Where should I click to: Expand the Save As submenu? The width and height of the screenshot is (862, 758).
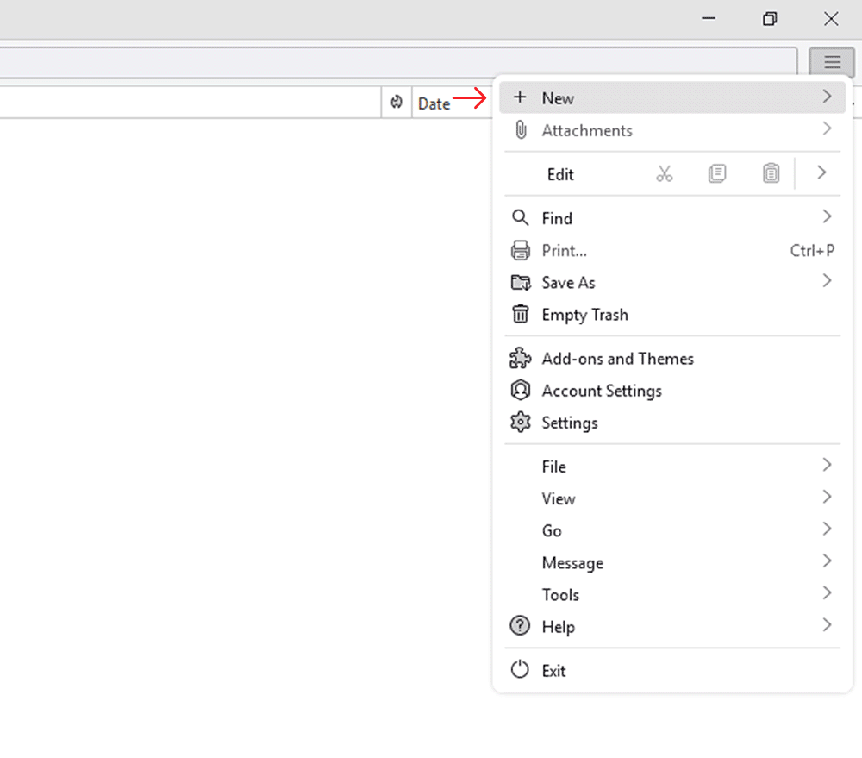click(826, 282)
